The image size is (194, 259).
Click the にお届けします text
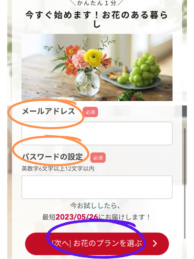pyautogui.click(x=124, y=217)
